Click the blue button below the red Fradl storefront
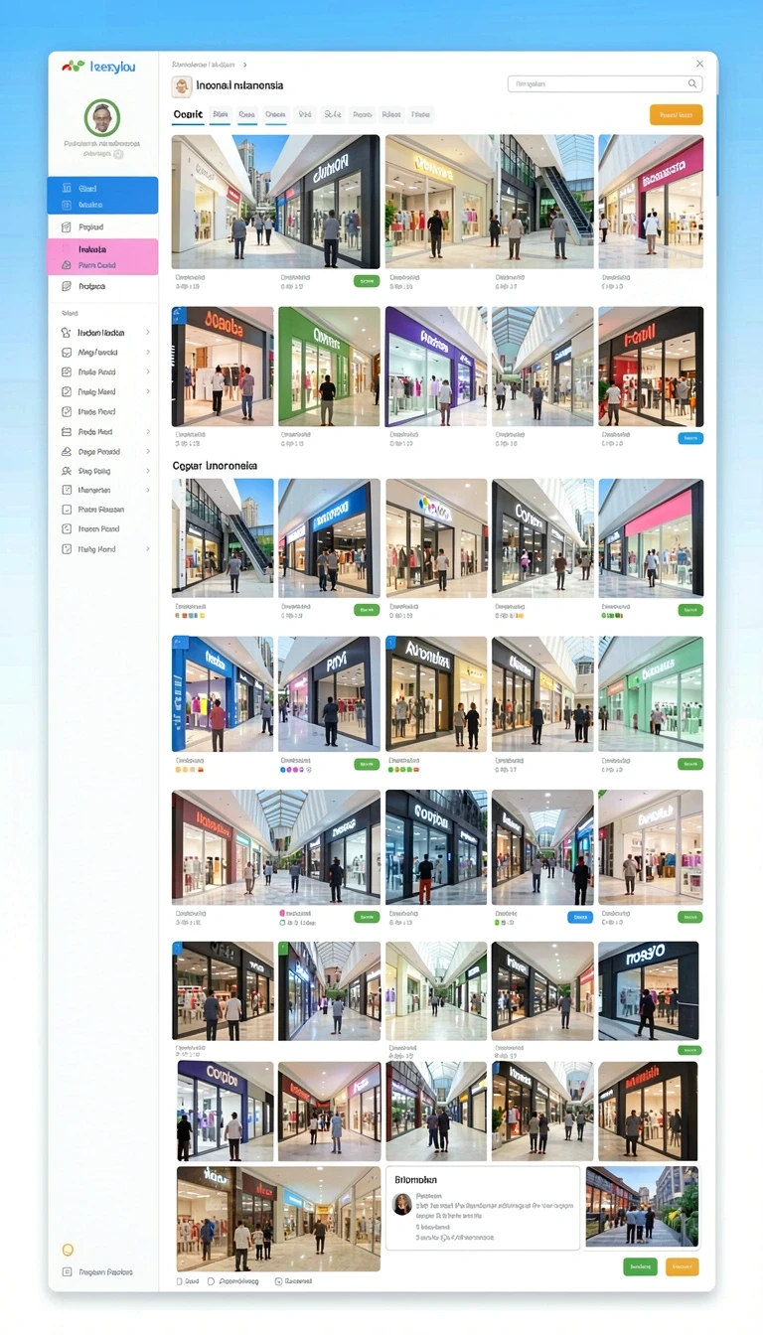Screen dimensions: 763x1335 [x=689, y=438]
